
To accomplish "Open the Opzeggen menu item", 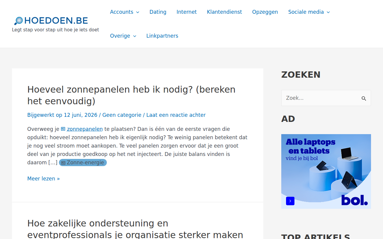I will (x=265, y=12).
